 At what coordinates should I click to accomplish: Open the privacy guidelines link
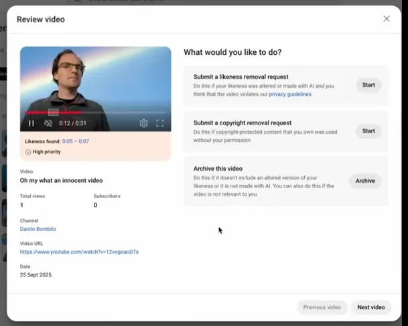[x=290, y=94]
